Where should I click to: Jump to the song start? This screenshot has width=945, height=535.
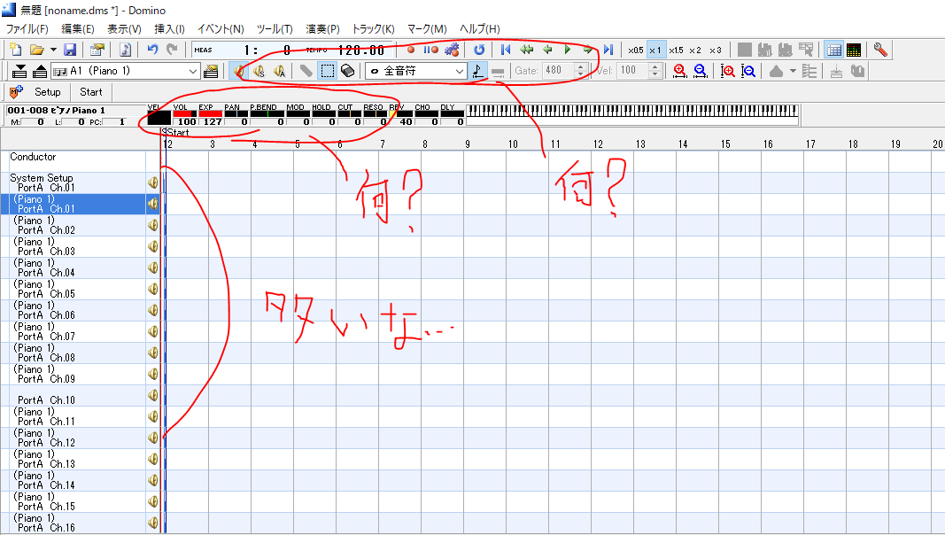click(x=507, y=50)
